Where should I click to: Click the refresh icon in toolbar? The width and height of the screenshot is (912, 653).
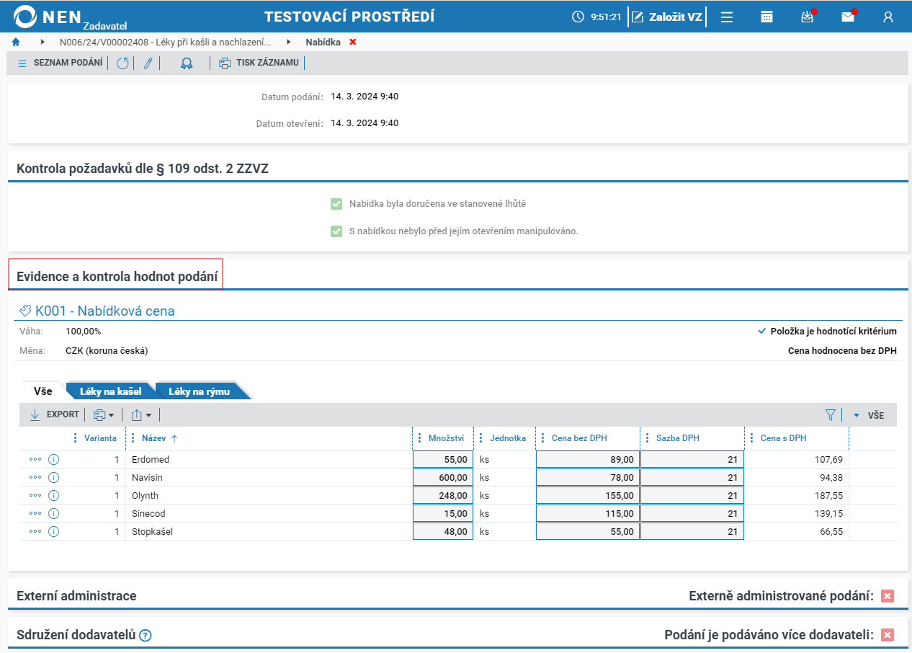coord(122,63)
